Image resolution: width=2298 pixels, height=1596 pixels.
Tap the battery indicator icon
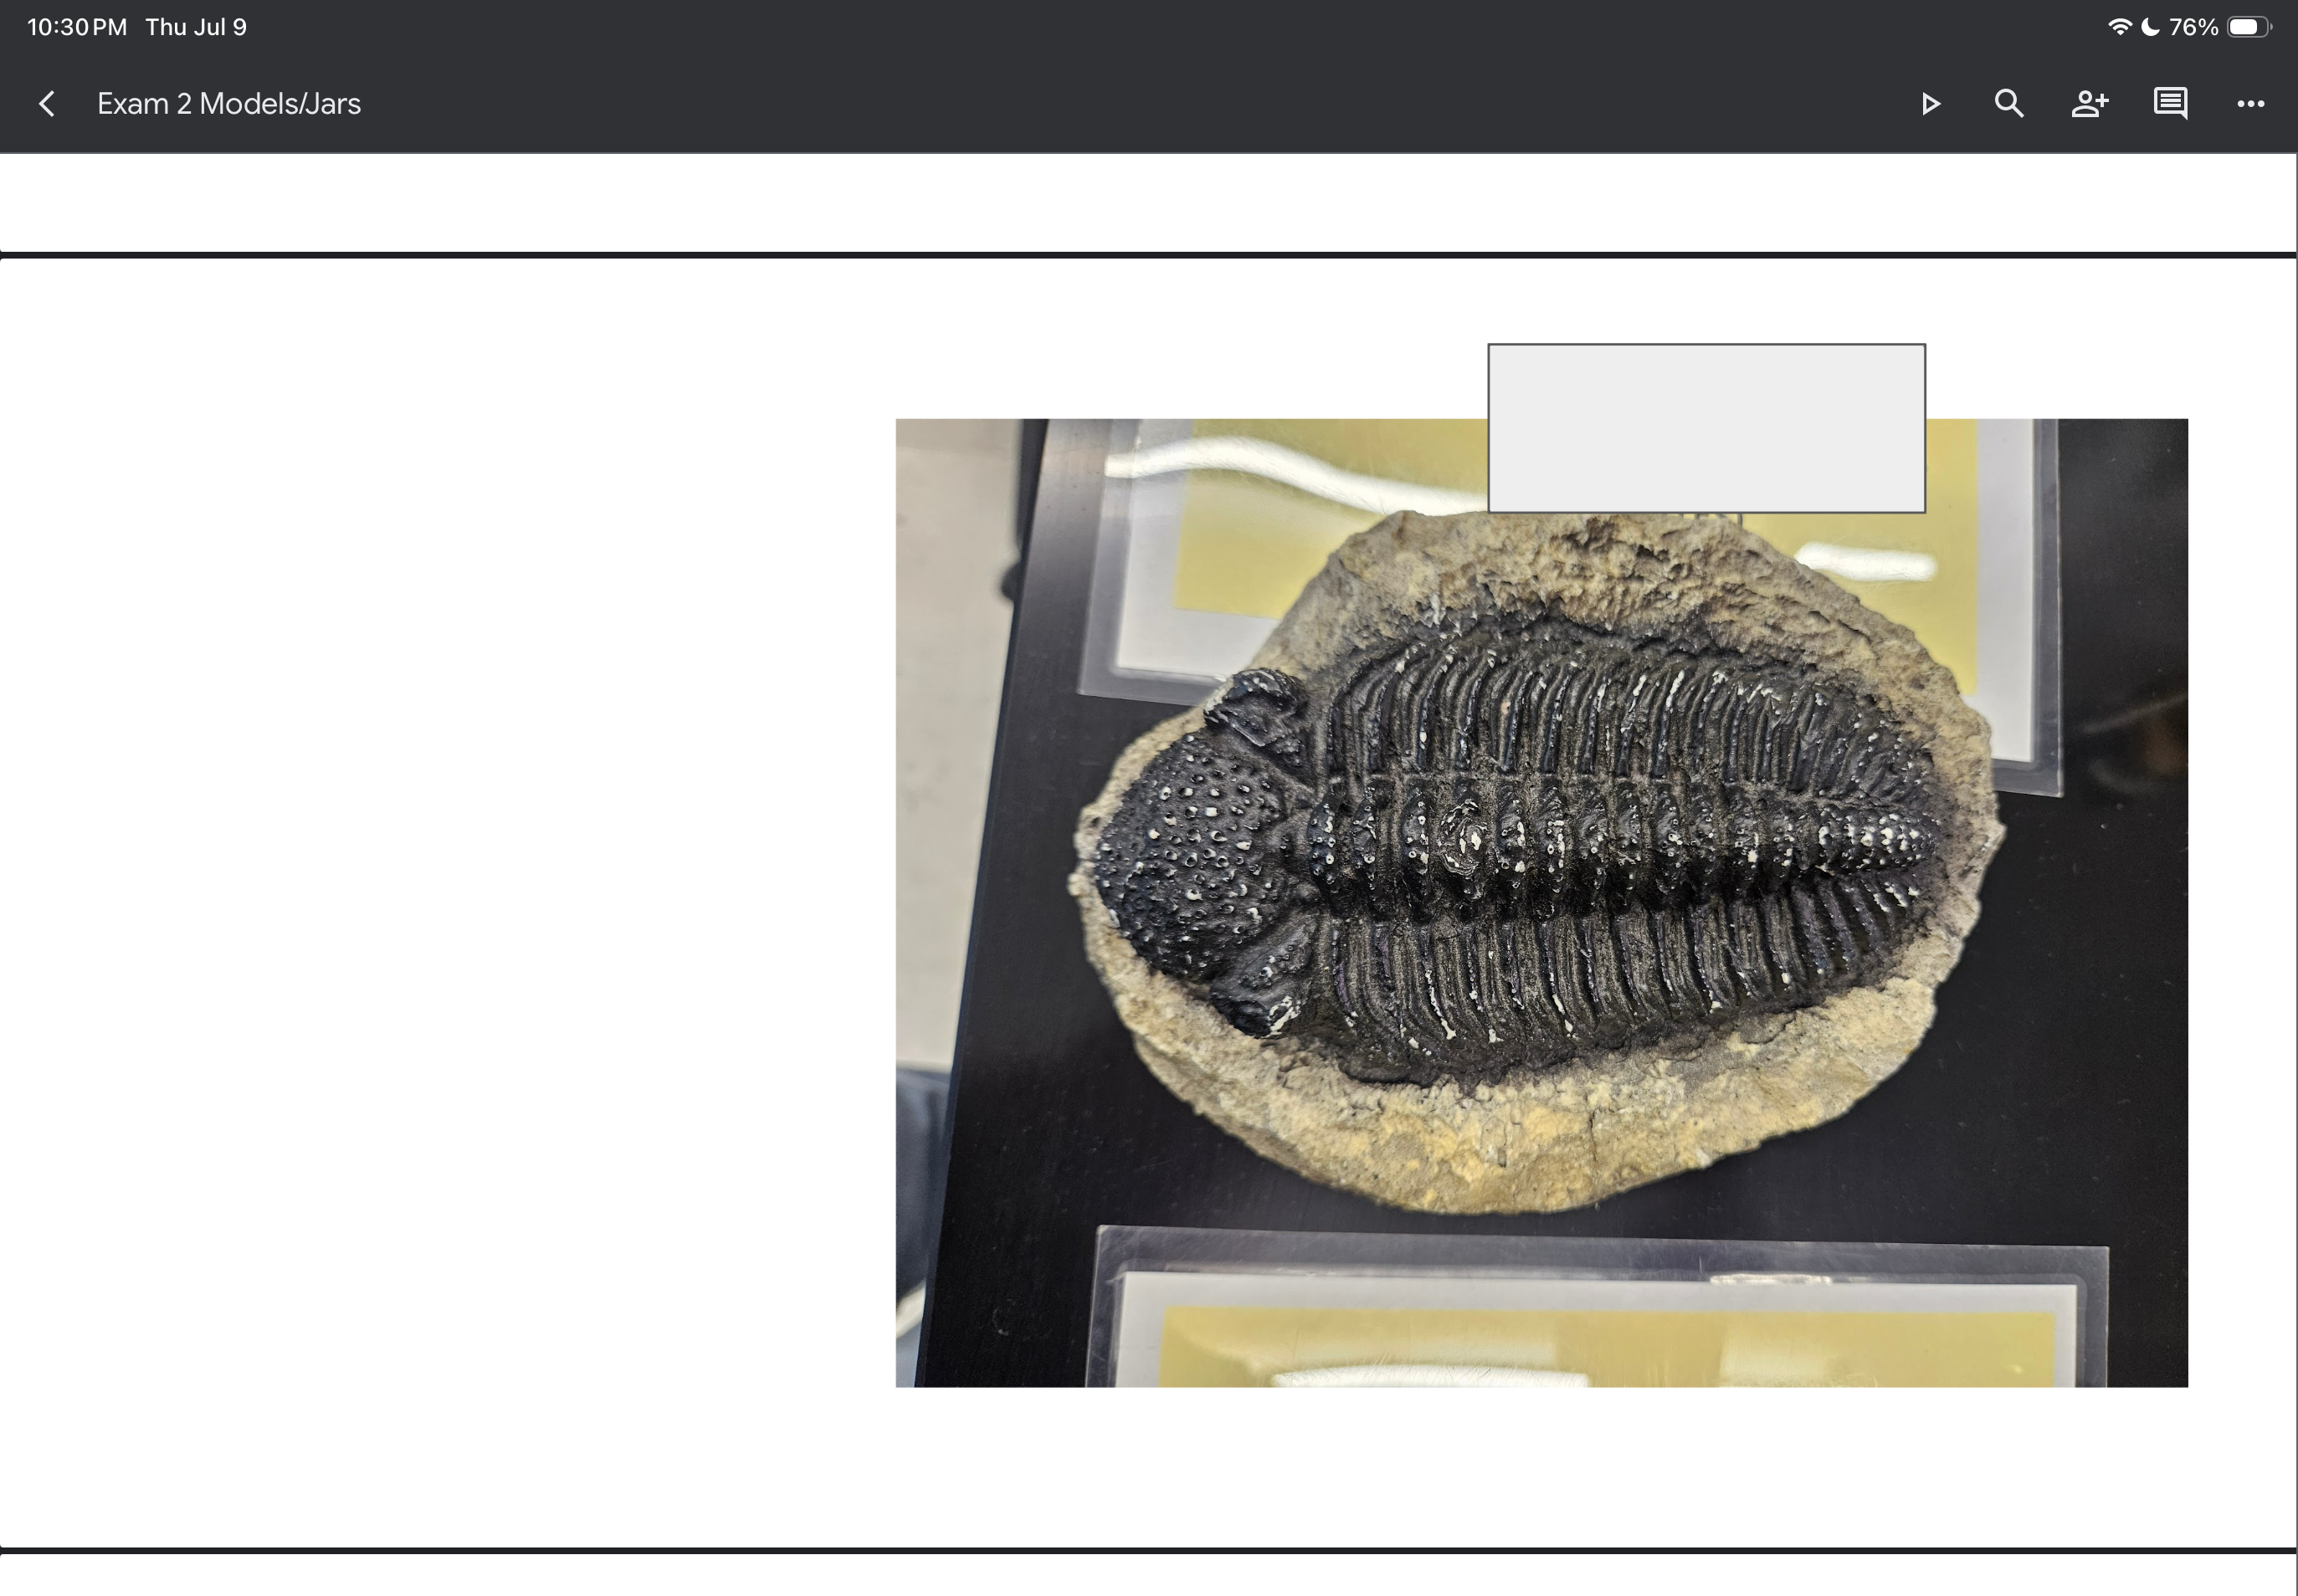tap(2249, 27)
